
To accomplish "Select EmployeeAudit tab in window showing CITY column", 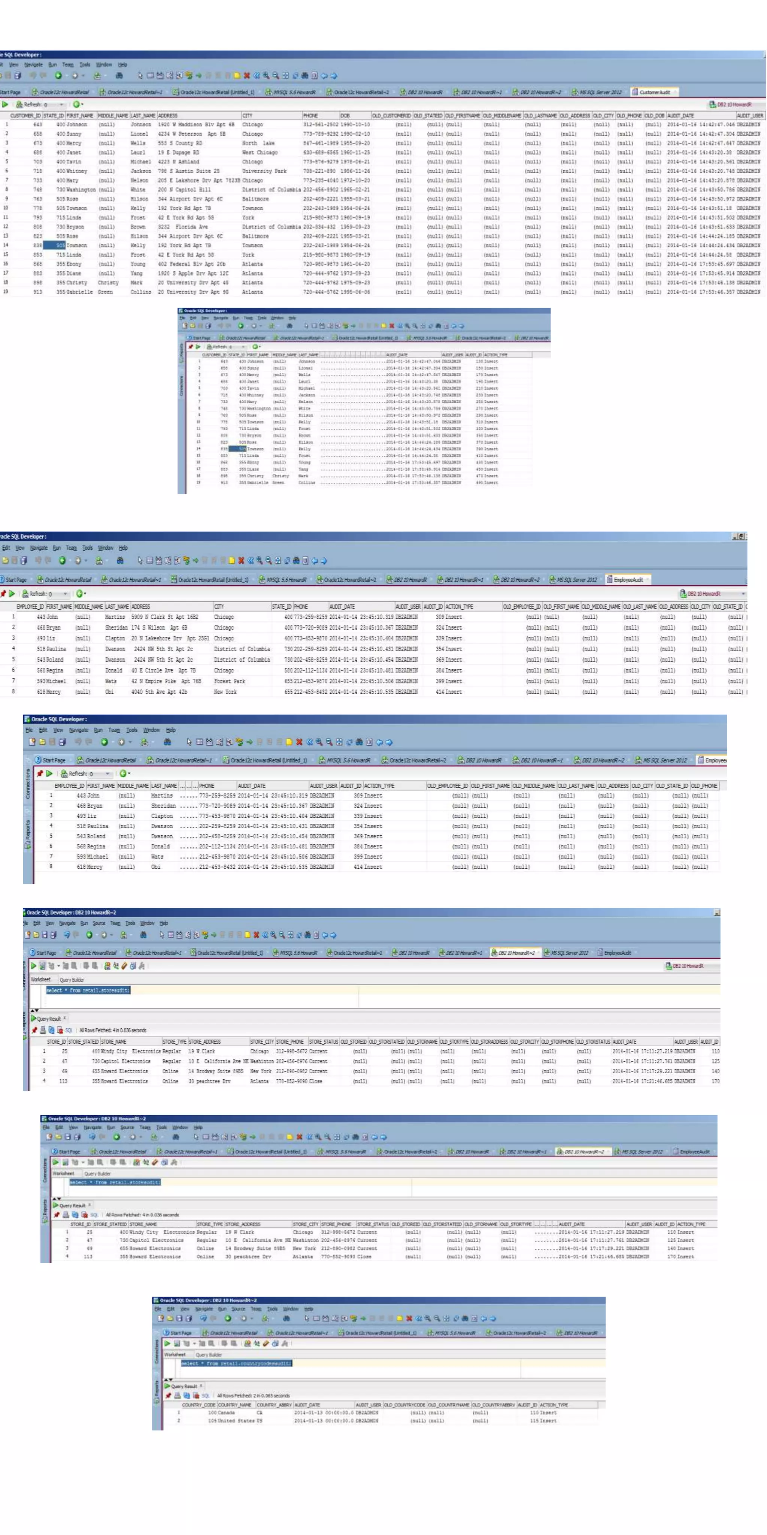I will point(628,579).
